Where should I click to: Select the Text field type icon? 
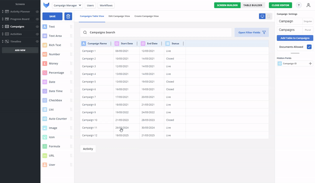point(45,27)
